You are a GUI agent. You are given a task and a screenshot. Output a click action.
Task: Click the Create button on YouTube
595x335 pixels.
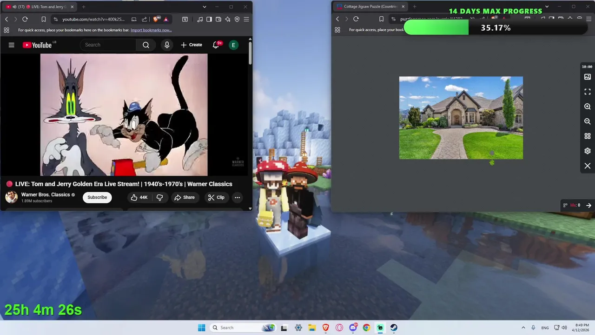[192, 45]
